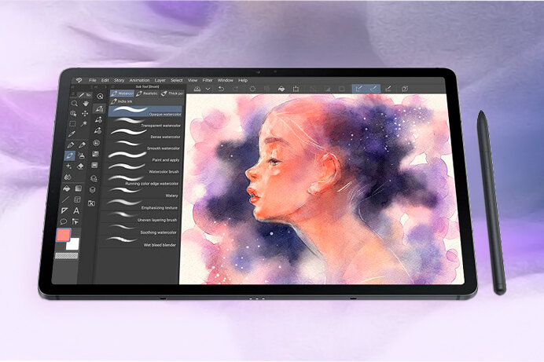The height and width of the screenshot is (362, 544).
Task: Choose the Opaque watercolor brush
Action: [145, 112]
